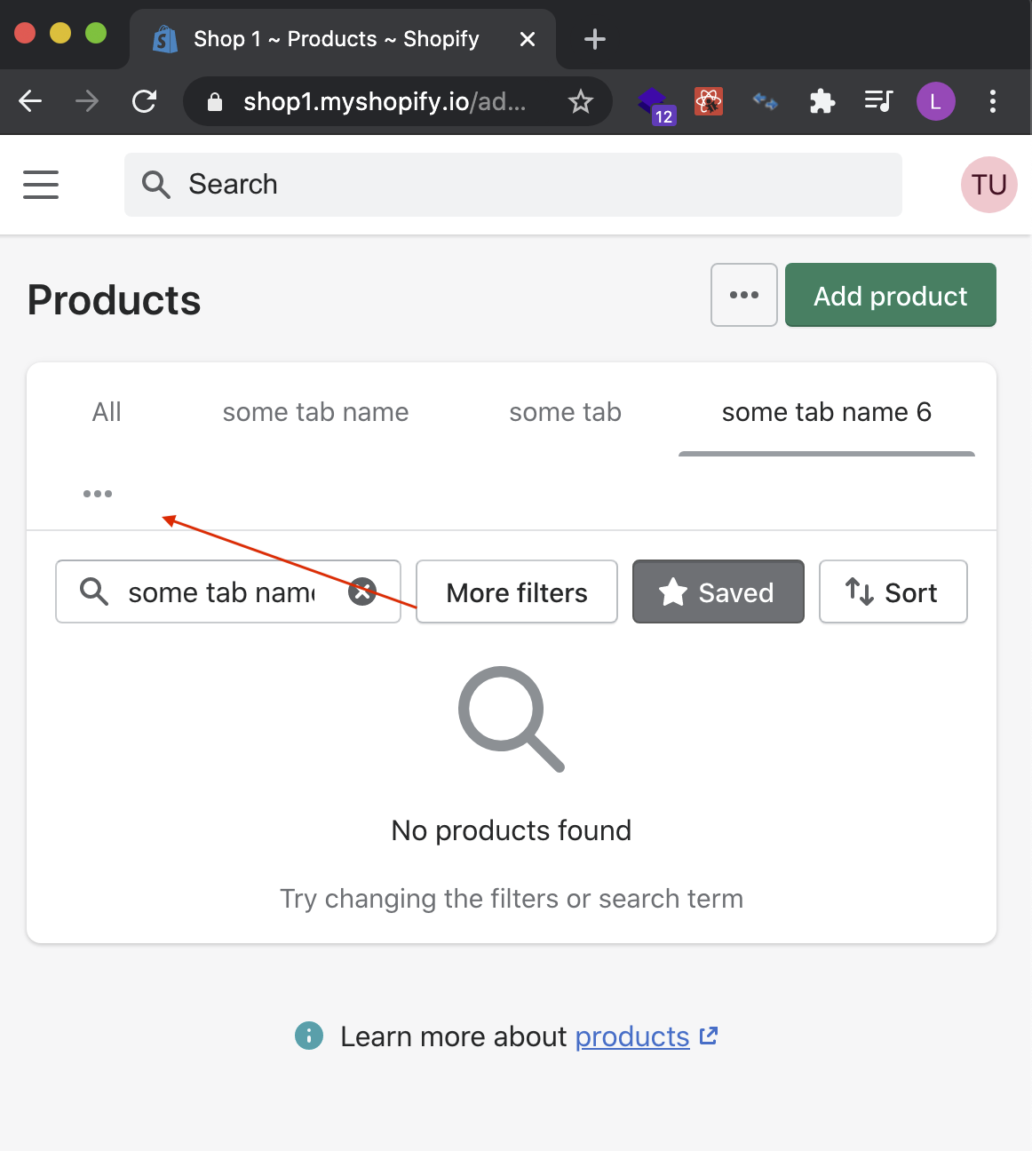Clear the product filter text with the X icon

tap(362, 591)
